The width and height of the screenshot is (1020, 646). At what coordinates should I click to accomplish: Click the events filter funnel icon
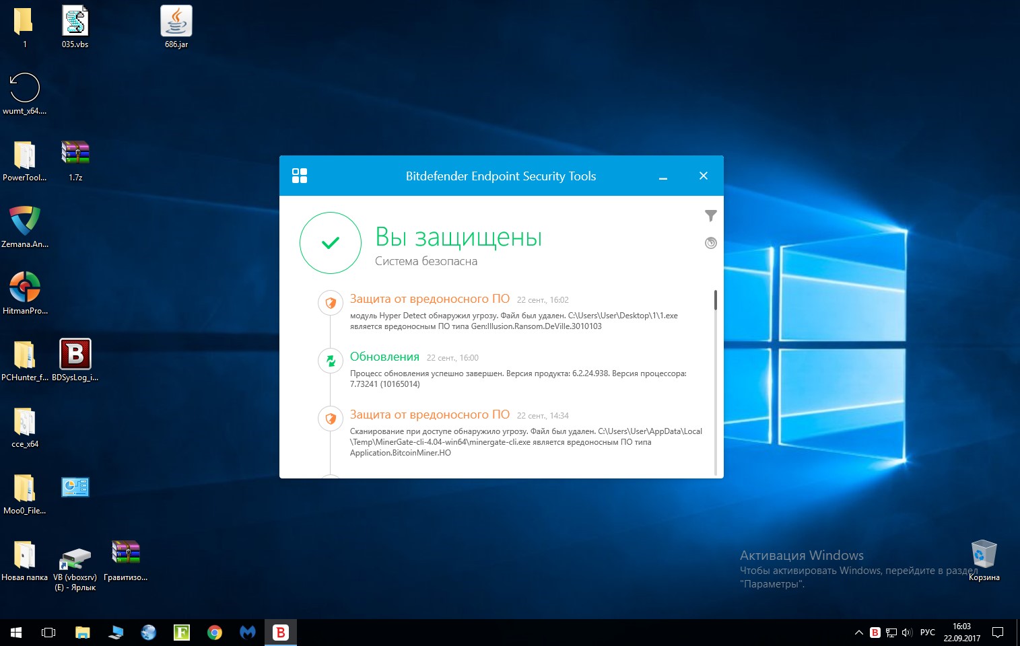710,216
